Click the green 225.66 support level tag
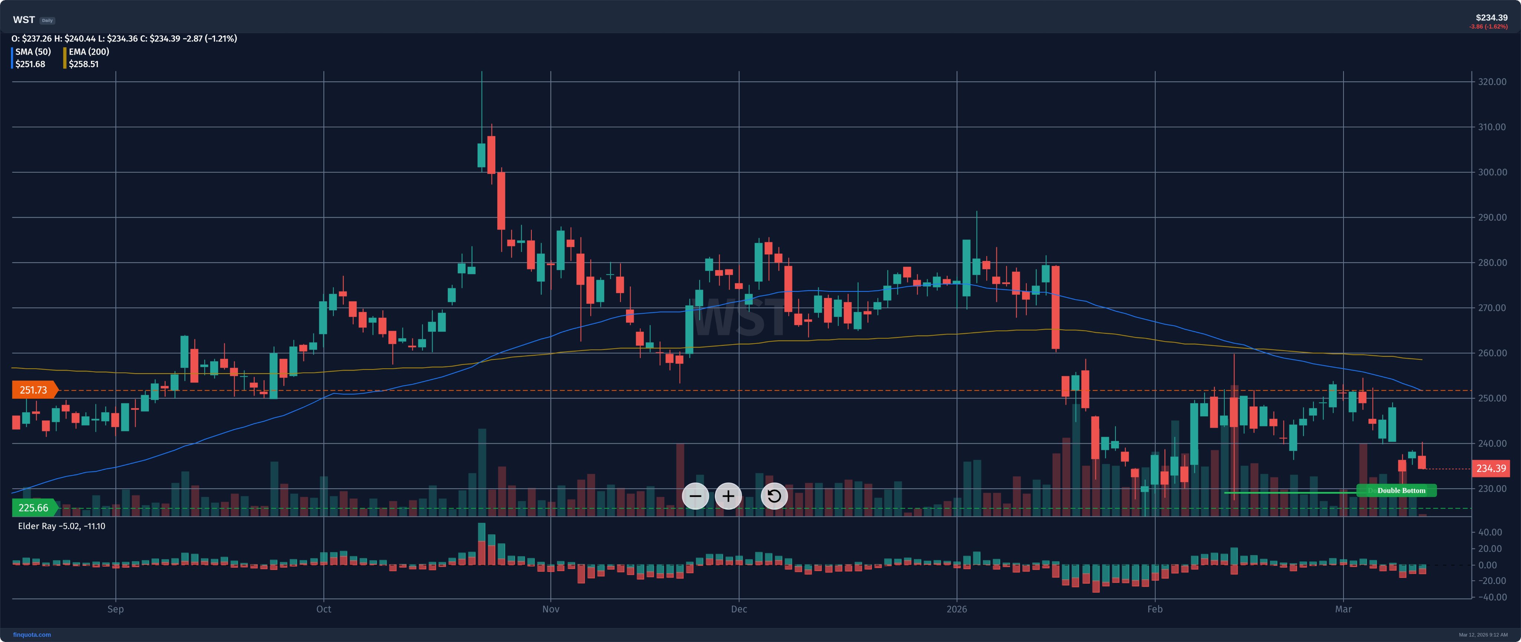 tap(34, 508)
